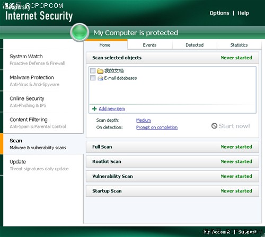Expand the Vulnerability Scan section

pyautogui.click(x=172, y=176)
